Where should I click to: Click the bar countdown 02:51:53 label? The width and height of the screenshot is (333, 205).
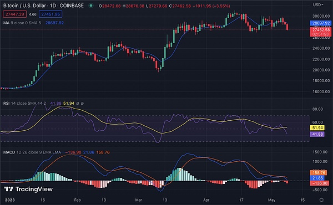pyautogui.click(x=321, y=34)
